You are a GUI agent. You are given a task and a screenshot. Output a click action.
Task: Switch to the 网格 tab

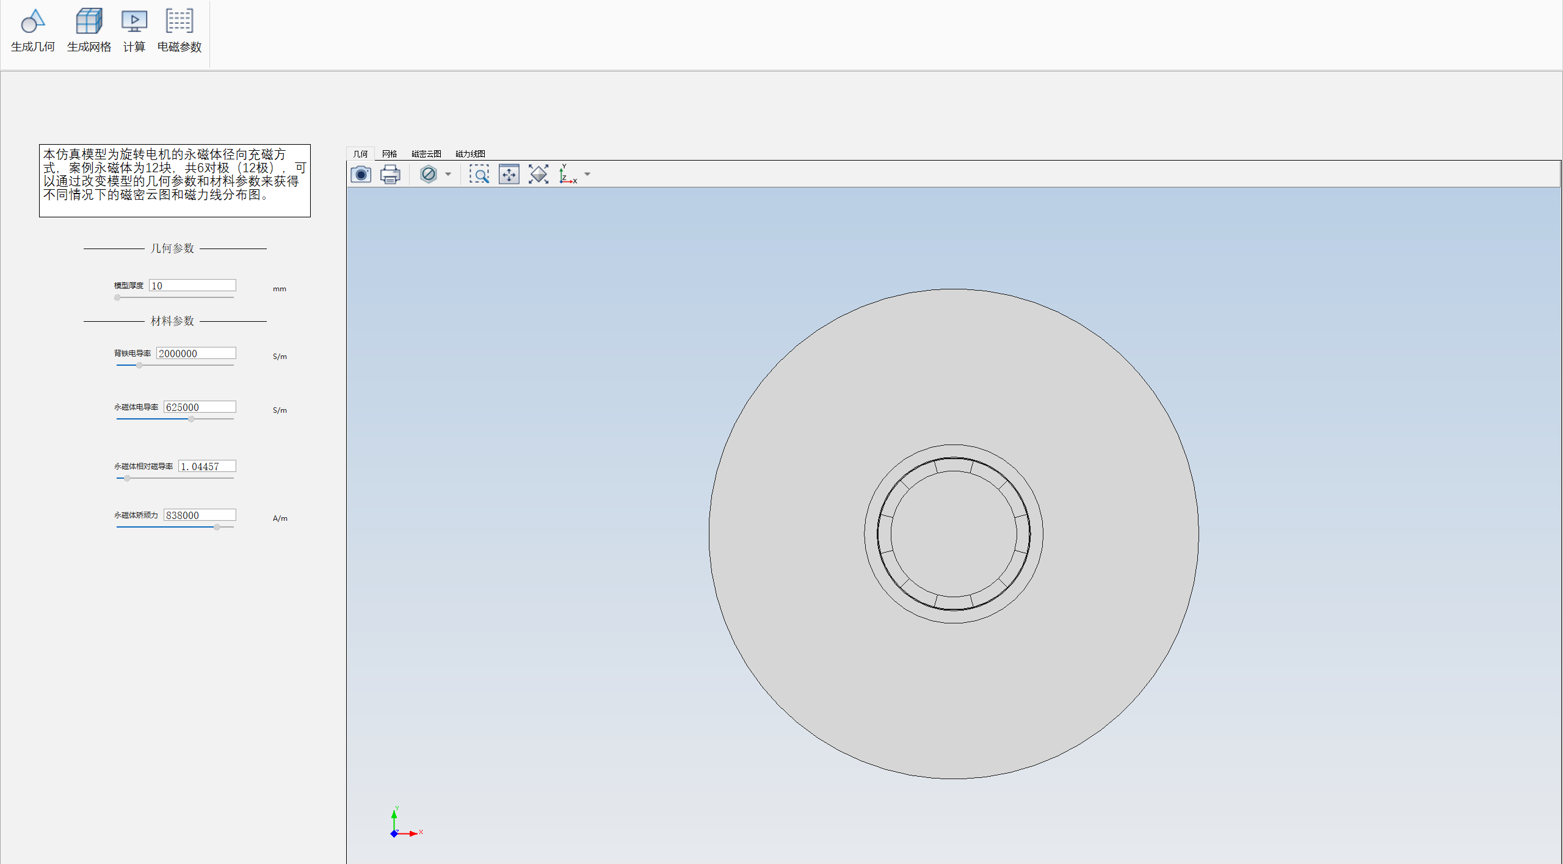pos(390,154)
